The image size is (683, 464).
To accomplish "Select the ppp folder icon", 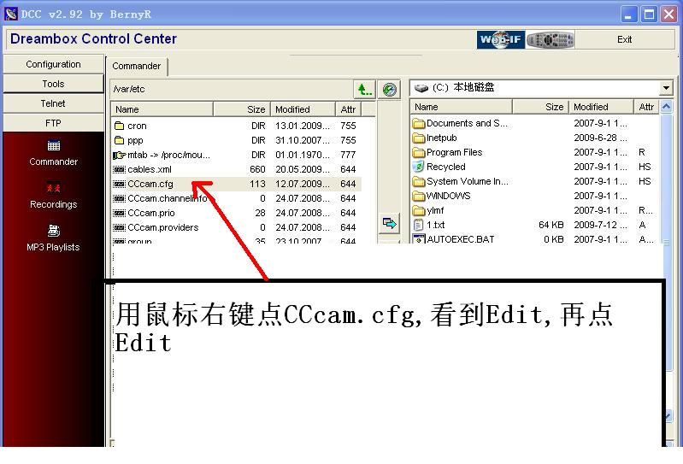I will [x=119, y=140].
